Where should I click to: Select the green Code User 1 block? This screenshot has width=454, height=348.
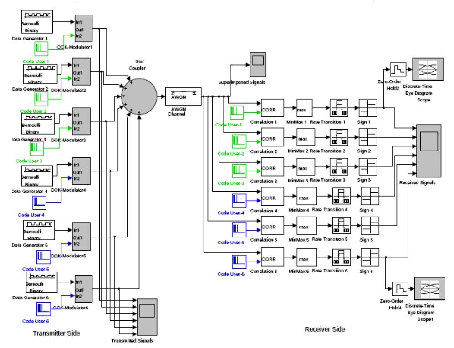(41, 49)
